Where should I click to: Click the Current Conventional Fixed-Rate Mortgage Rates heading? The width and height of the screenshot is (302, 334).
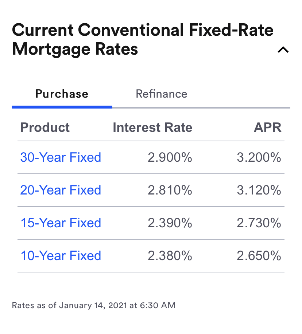pyautogui.click(x=142, y=39)
